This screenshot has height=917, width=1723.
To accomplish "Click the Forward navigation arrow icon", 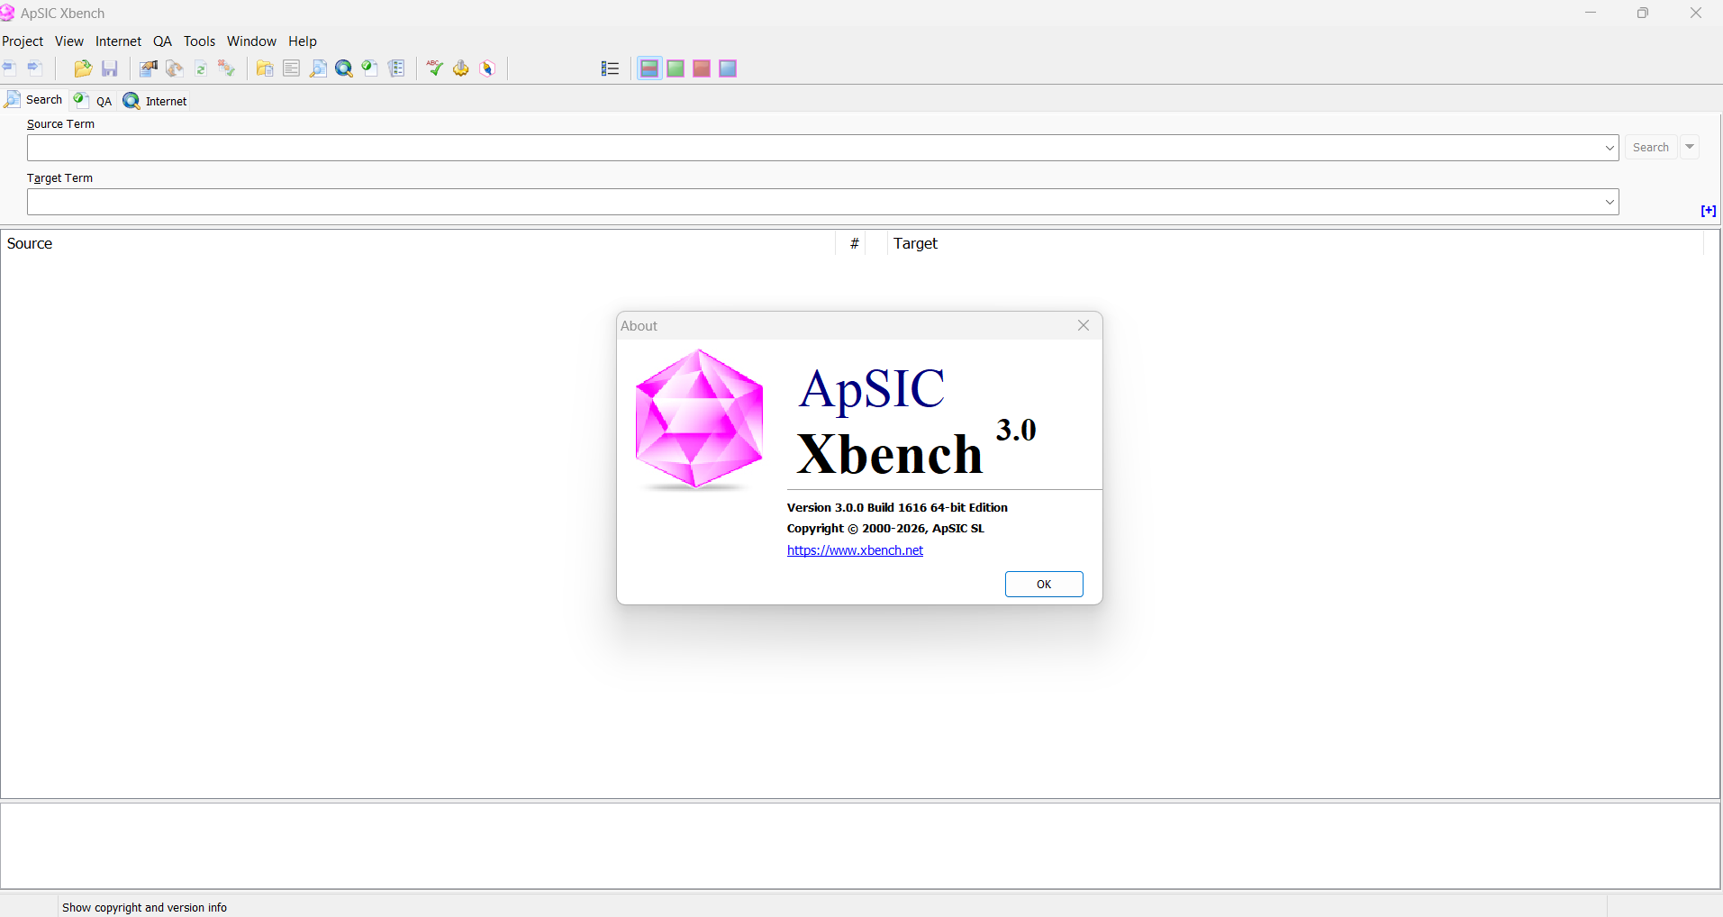I will [35, 68].
